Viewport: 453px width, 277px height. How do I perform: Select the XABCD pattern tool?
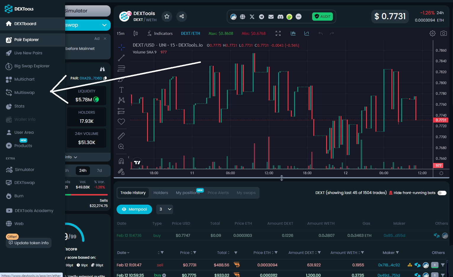coord(121,100)
